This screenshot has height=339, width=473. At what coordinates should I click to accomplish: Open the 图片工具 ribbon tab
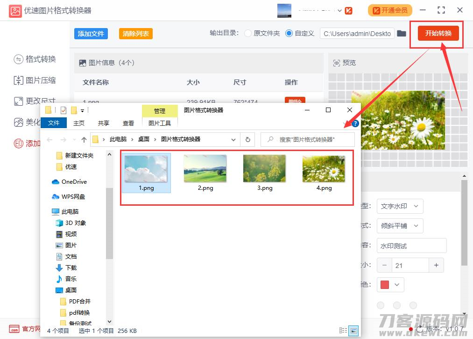pos(160,123)
